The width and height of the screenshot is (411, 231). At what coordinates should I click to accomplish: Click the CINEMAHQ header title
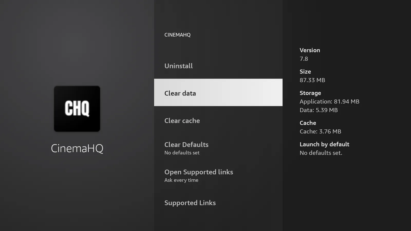coord(178,35)
